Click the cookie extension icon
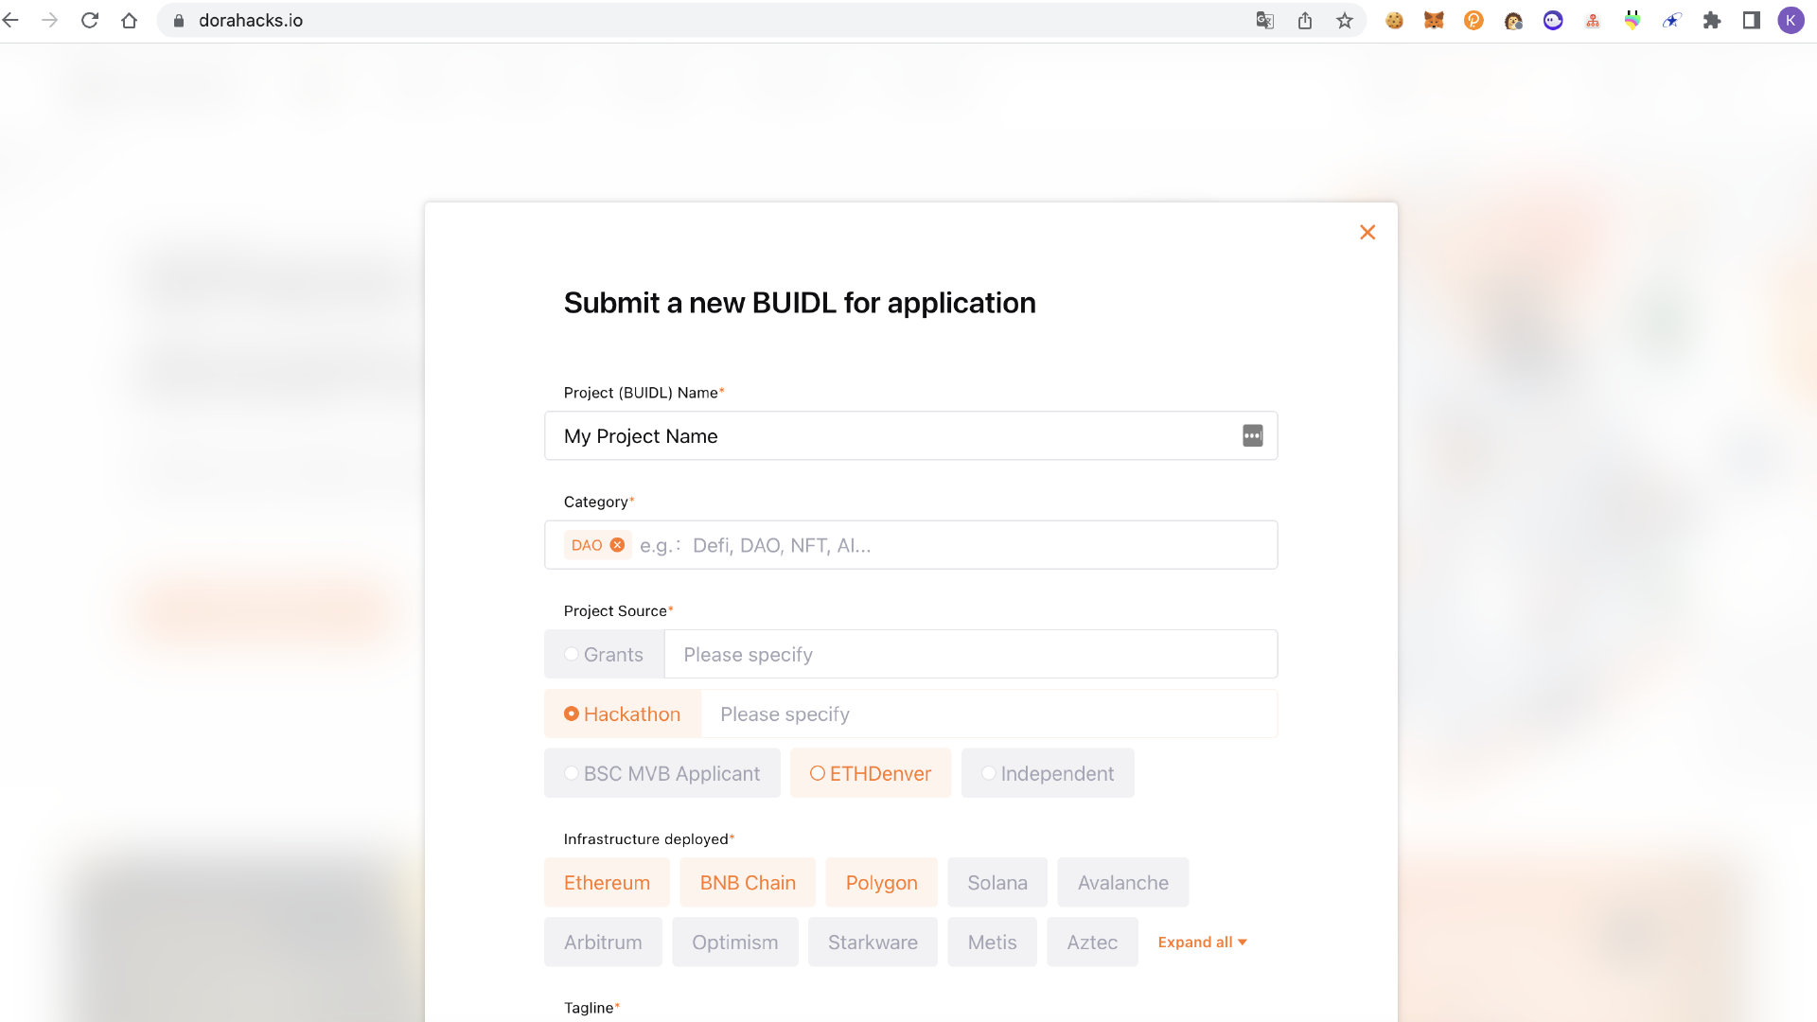 coord(1394,21)
